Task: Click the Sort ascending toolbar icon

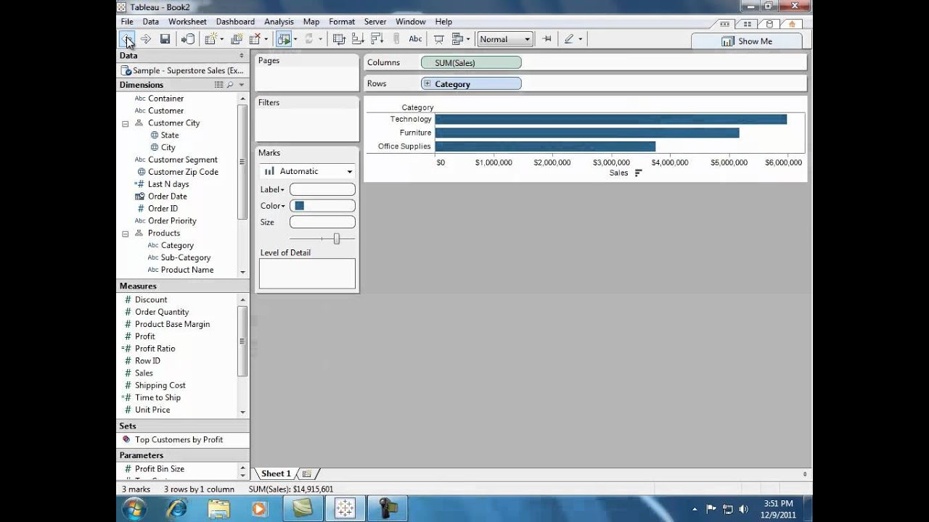Action: (357, 39)
